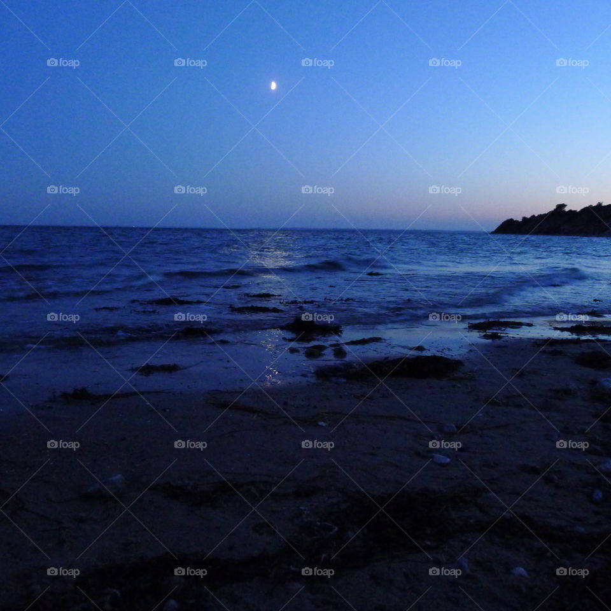Click the camera icon on the right shoreline
Screen dimensions: 611x611
coord(560,315)
